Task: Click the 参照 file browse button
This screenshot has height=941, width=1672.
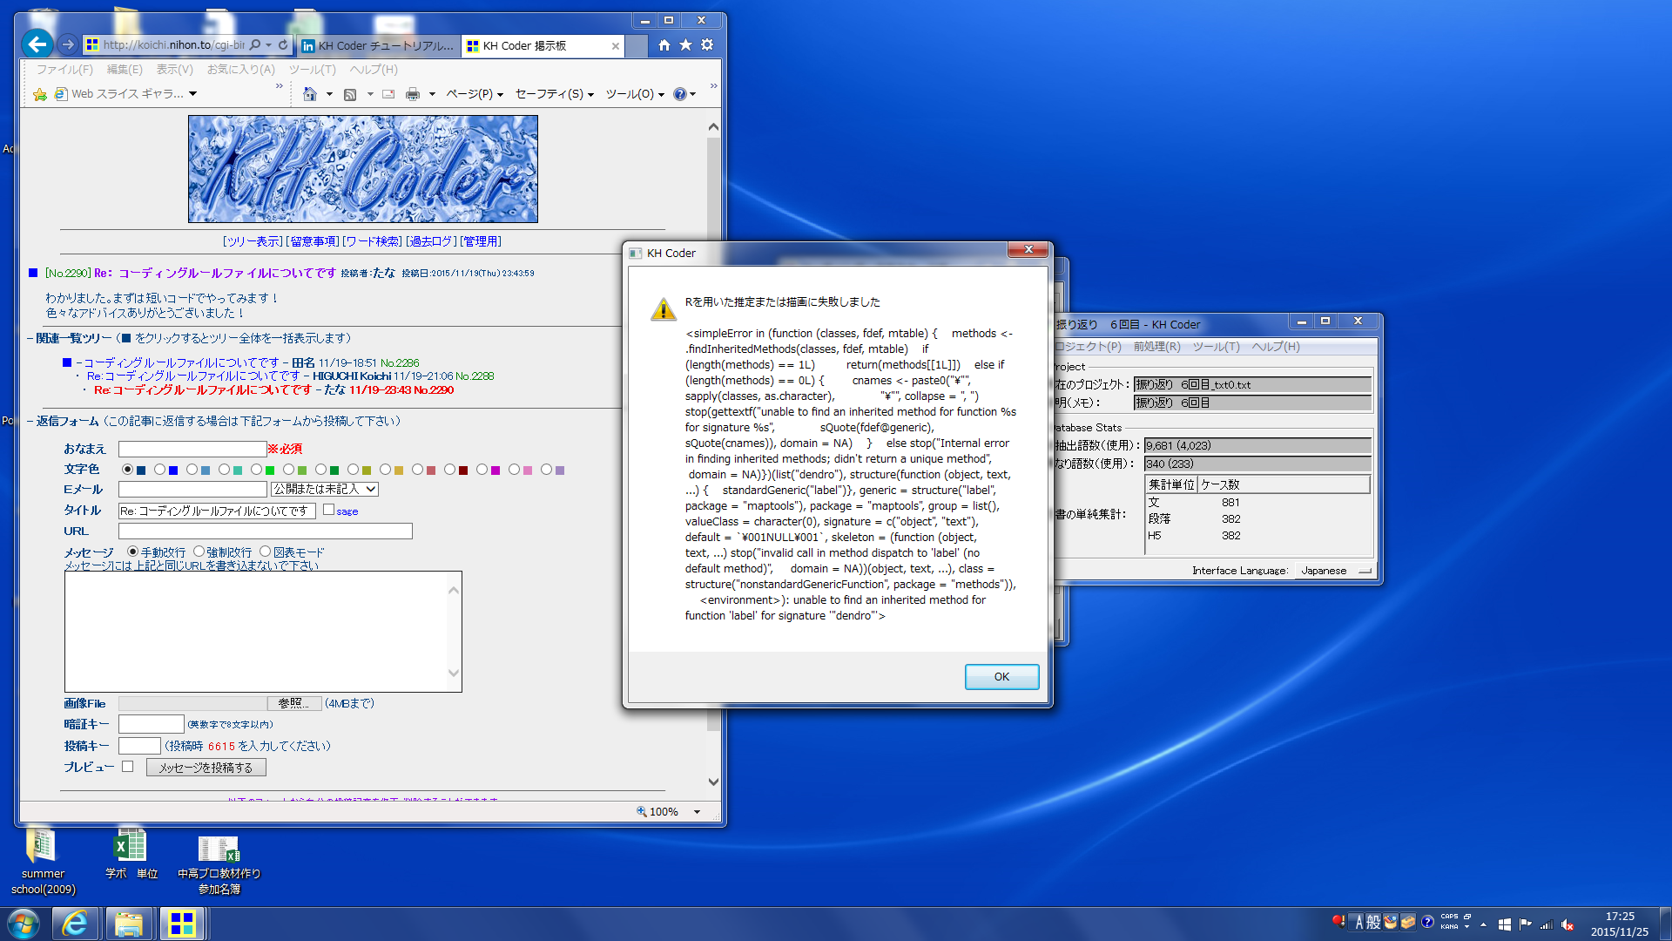Action: (293, 703)
